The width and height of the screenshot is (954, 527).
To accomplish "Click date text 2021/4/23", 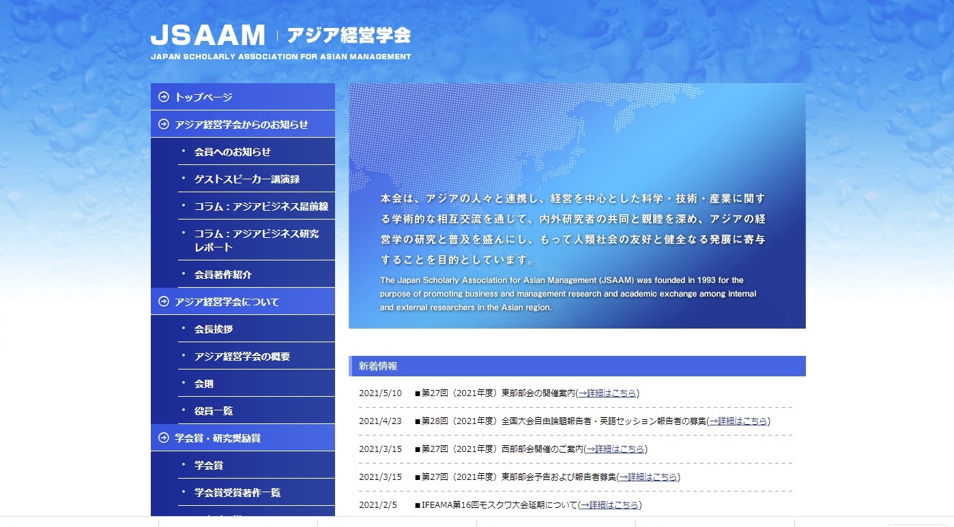I will (x=381, y=421).
